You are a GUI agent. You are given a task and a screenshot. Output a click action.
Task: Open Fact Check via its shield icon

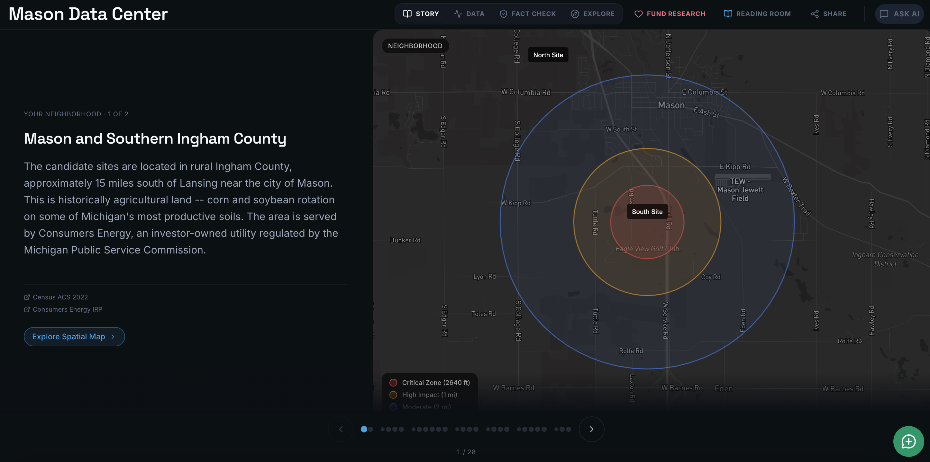pos(503,13)
